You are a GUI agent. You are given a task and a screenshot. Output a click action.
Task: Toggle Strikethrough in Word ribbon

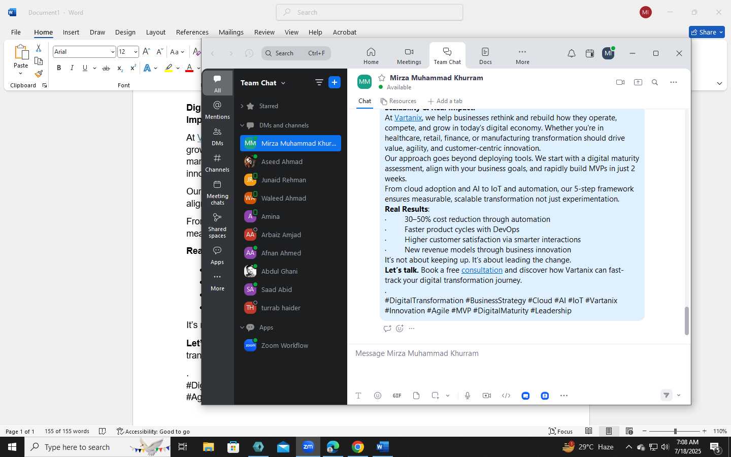click(106, 68)
